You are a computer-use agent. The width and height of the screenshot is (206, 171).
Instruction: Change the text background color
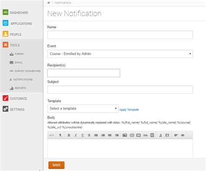click(167, 135)
